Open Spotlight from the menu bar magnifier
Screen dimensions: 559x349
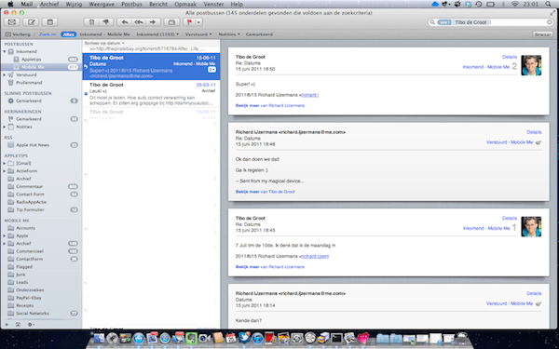(x=548, y=5)
